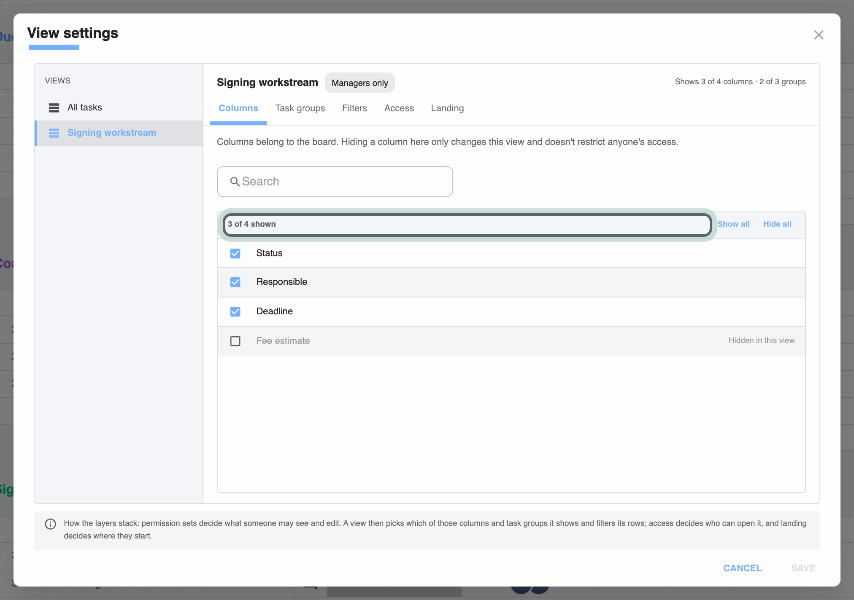Open the Task groups tab
Screen dimensions: 854x600
click(300, 108)
